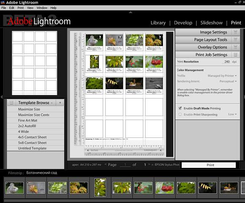Select red berry cluster filmstrip thumbnail
The image size is (245, 203).
(165, 188)
